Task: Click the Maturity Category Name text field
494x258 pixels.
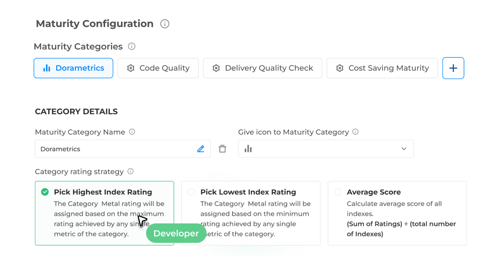Action: click(115, 149)
